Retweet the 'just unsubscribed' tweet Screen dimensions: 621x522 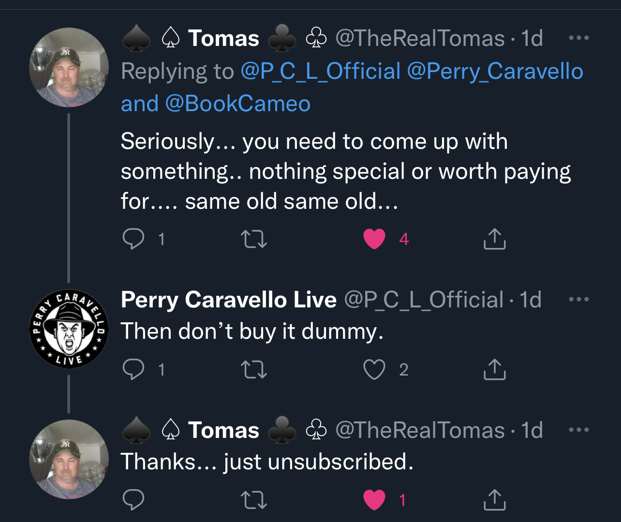tap(254, 500)
